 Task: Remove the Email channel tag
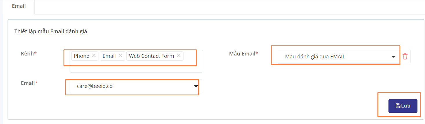click(120, 56)
